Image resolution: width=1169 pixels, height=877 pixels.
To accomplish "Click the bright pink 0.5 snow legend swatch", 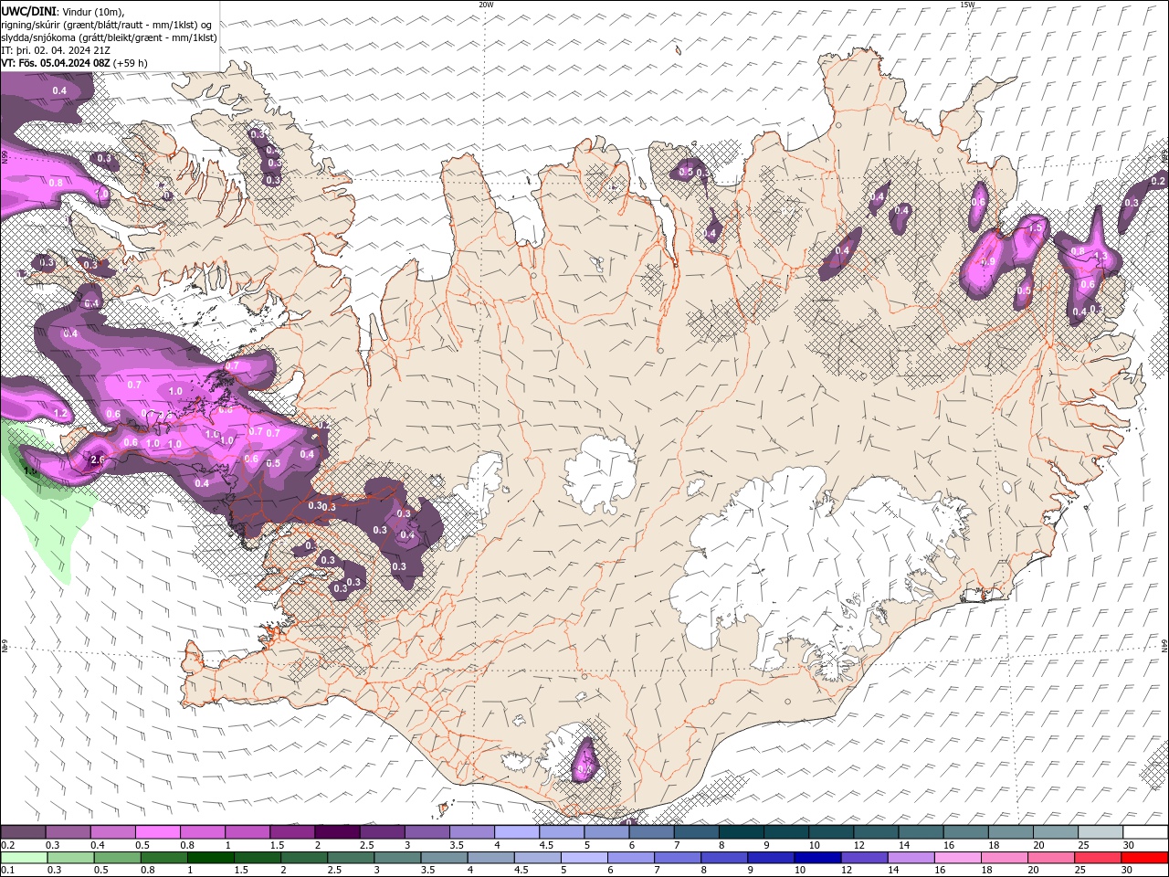I will pos(157,831).
